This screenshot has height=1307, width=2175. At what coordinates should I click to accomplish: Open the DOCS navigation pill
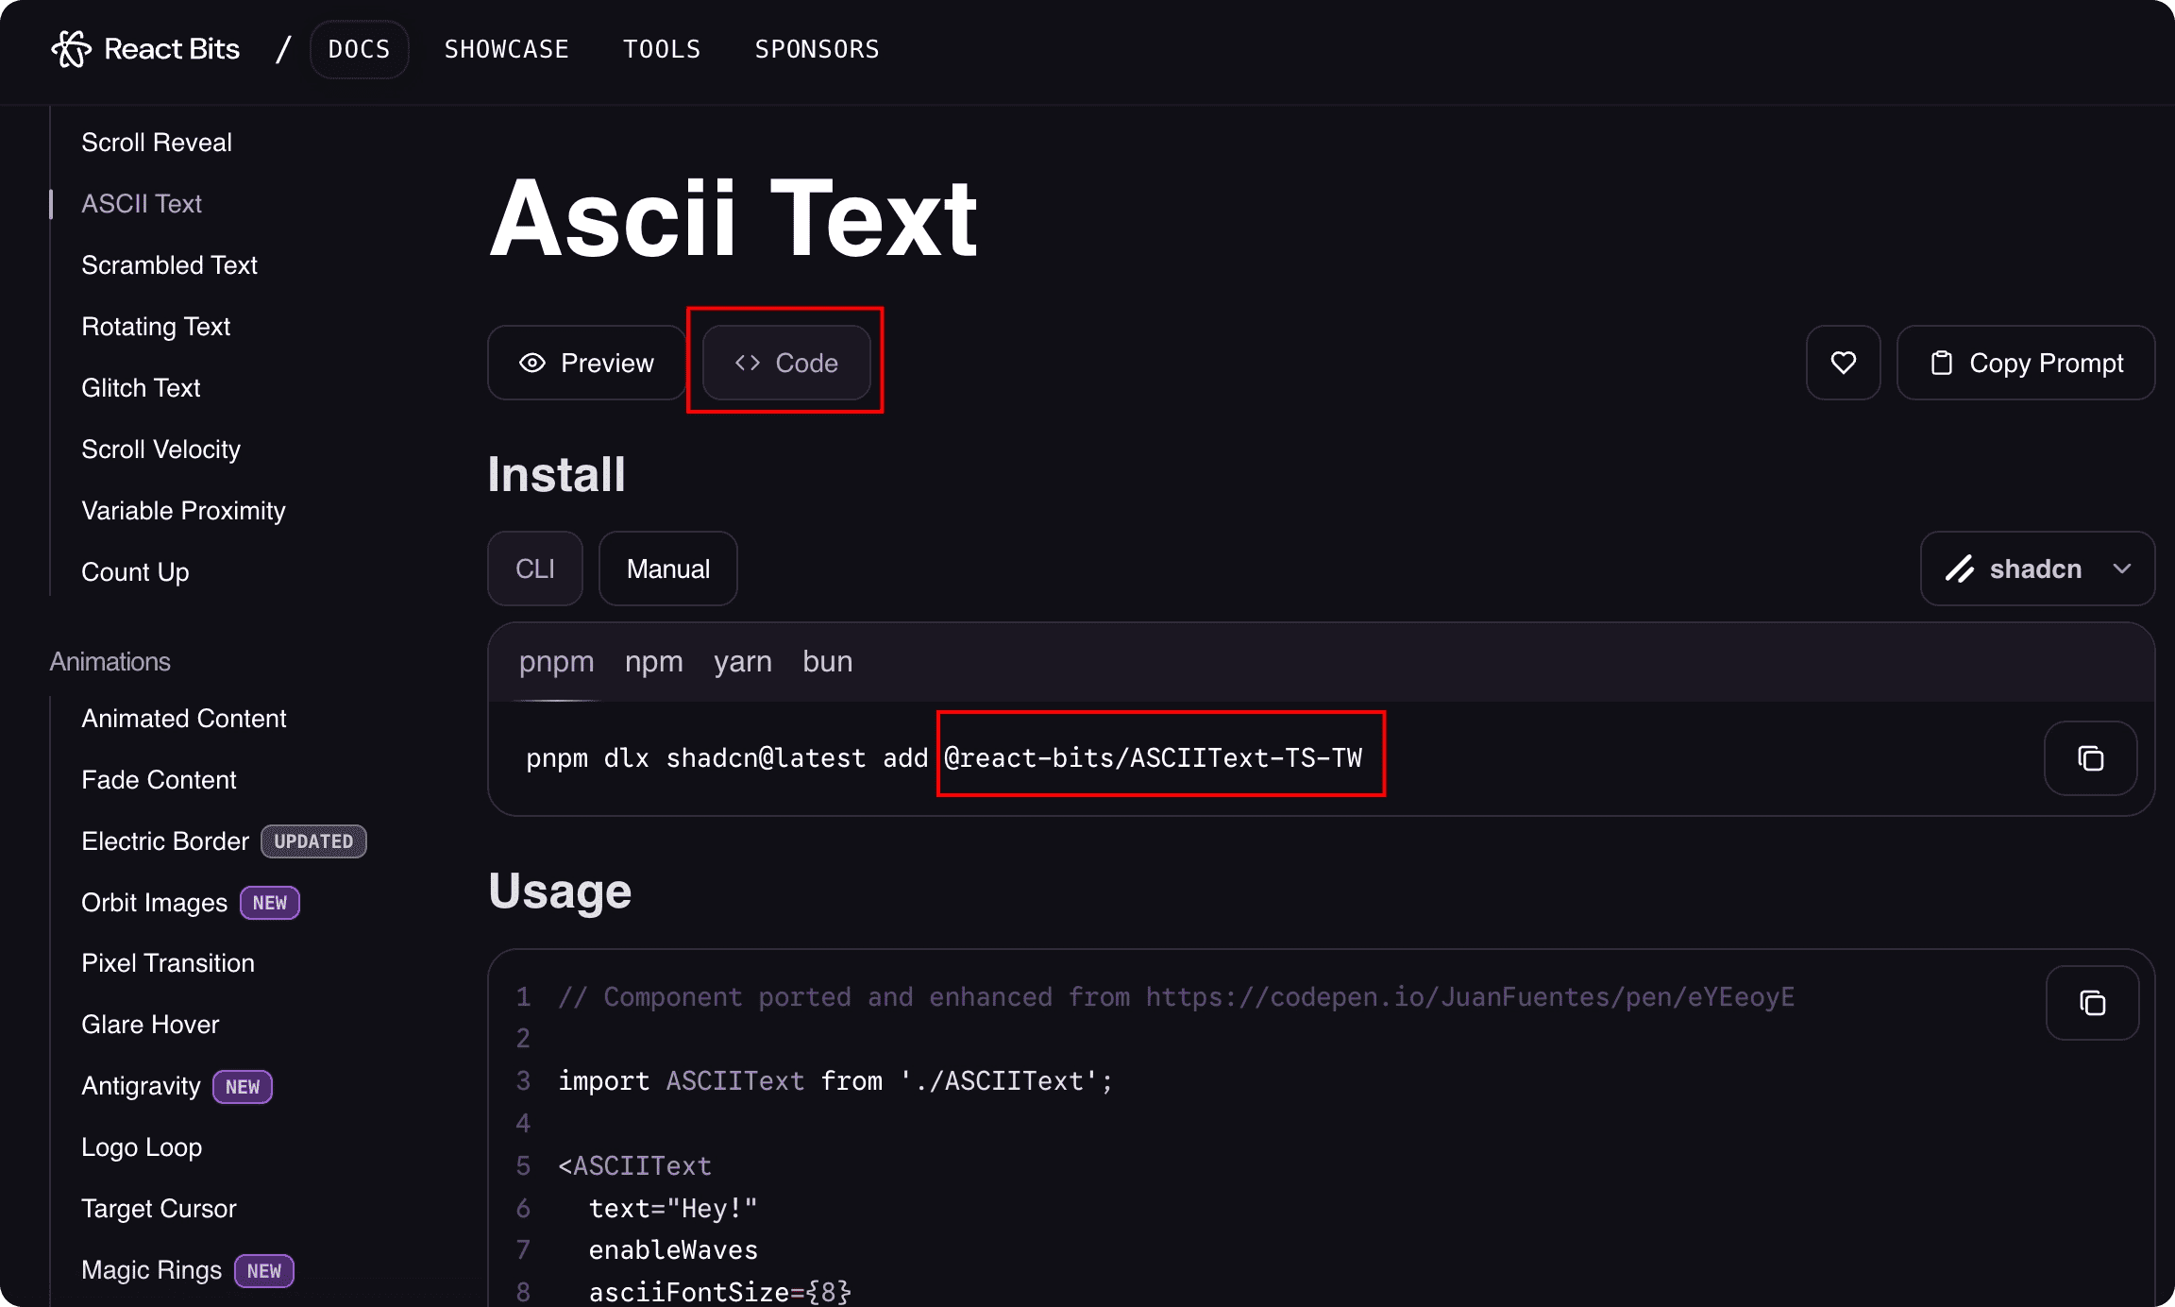359,49
